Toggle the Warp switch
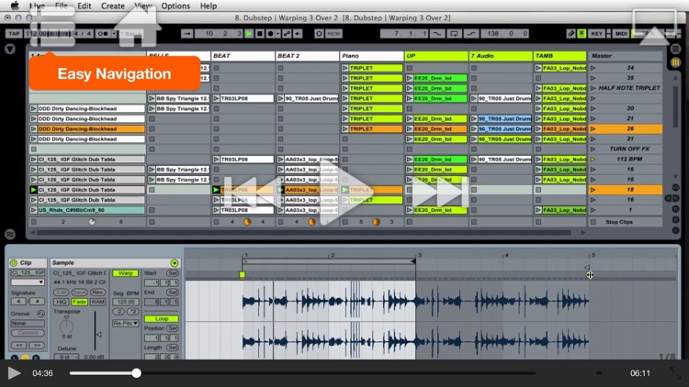The image size is (689, 387). tap(125, 273)
